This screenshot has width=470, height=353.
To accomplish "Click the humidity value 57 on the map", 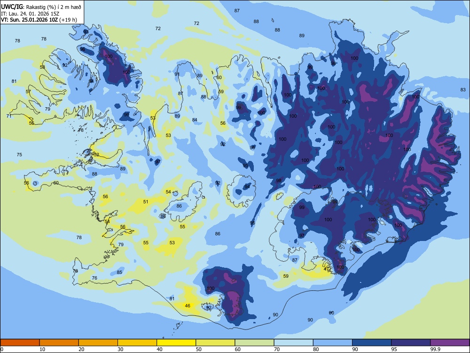I will point(28,92).
